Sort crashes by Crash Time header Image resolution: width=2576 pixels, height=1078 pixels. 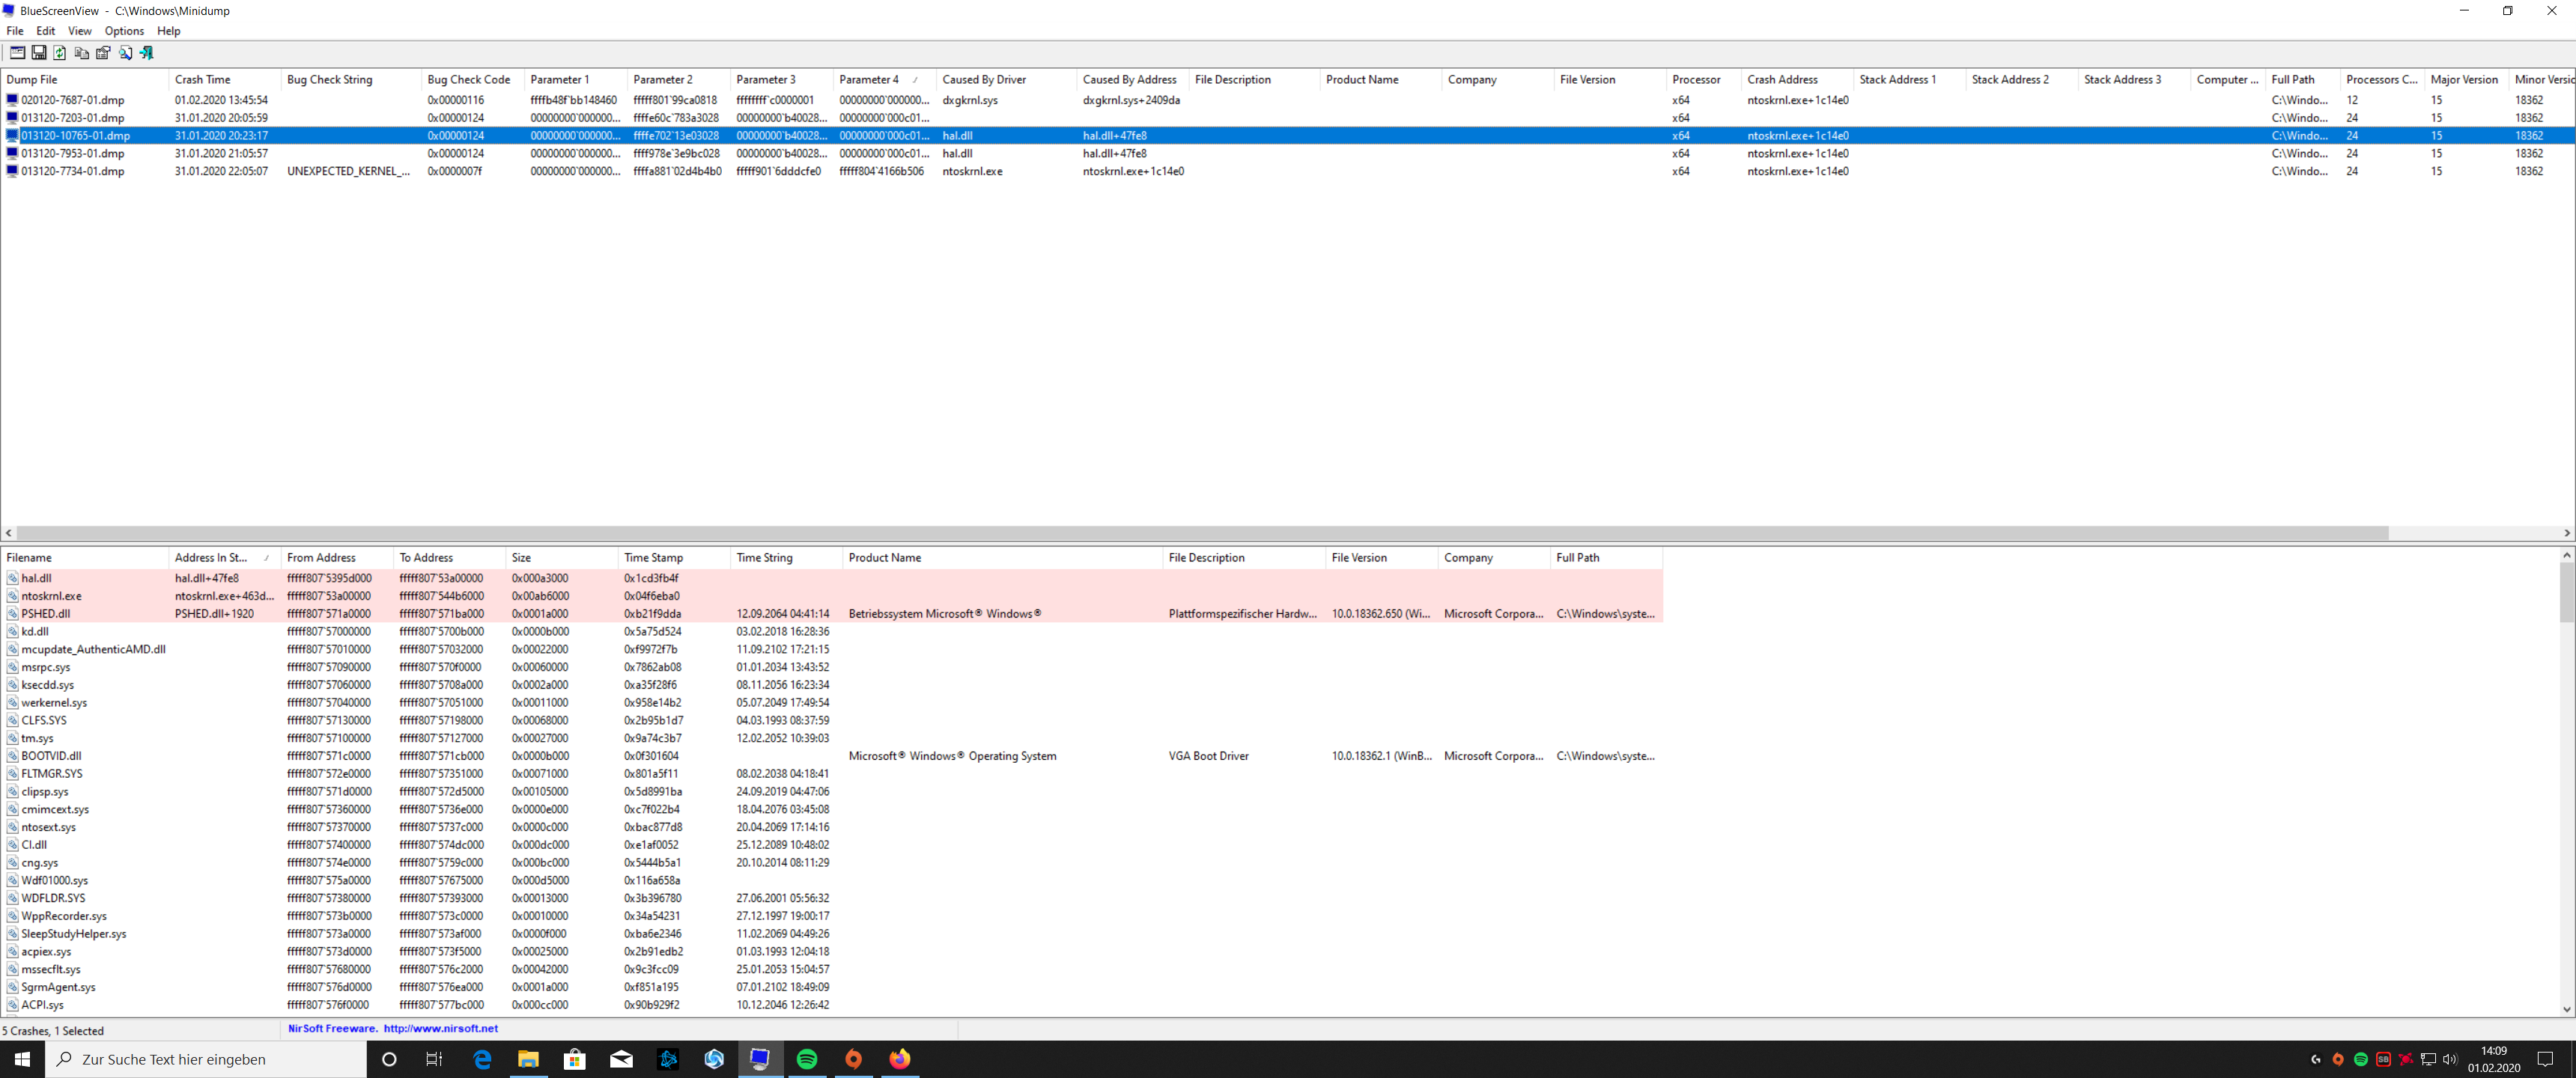pos(202,80)
